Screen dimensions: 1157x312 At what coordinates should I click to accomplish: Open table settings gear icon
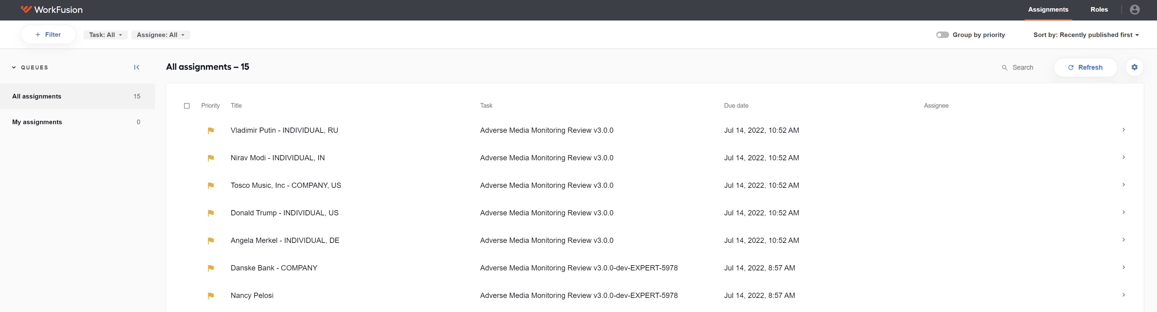click(1134, 67)
